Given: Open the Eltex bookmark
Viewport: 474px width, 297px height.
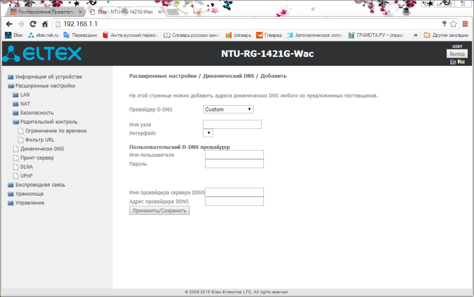Looking at the screenshot, I should tap(14, 35).
